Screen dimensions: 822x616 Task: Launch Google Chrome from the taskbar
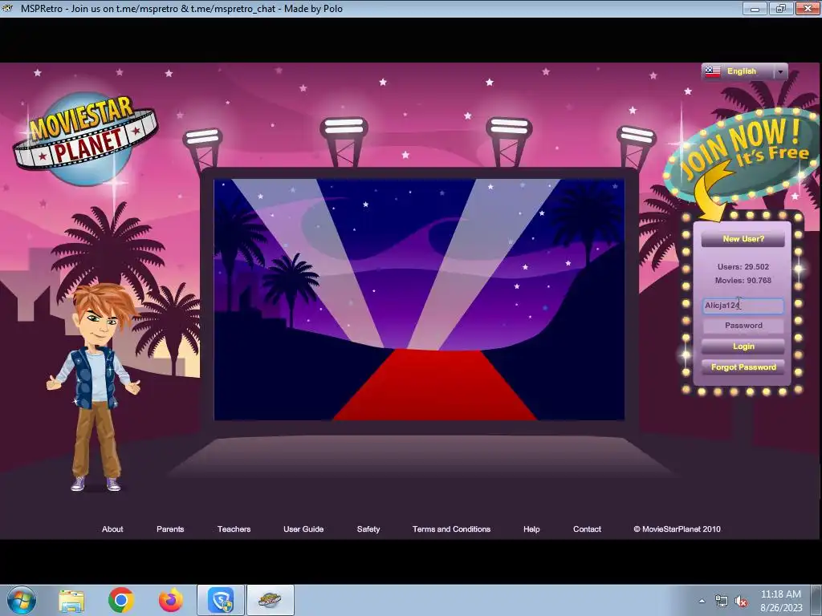click(x=121, y=600)
